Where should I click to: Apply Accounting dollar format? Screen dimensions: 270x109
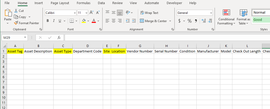coord(179,21)
